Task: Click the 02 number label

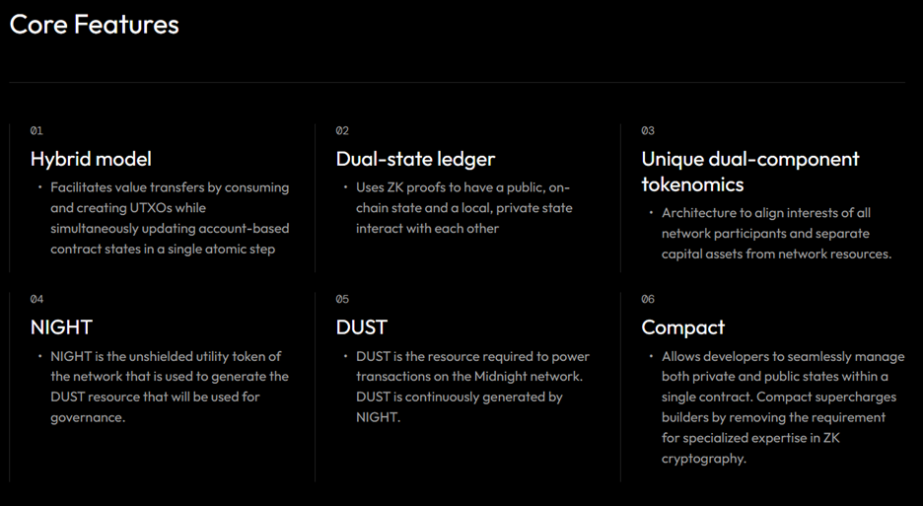Action: tap(342, 130)
